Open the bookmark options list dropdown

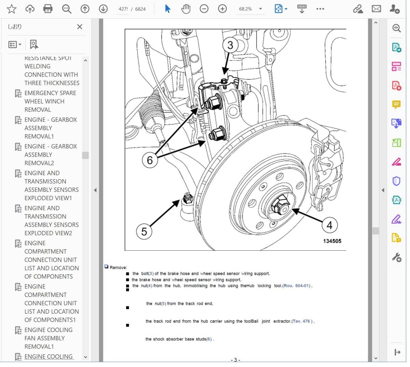(x=15, y=44)
